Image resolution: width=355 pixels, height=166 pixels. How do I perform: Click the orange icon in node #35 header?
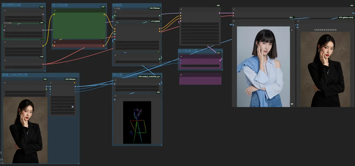click(x=74, y=83)
